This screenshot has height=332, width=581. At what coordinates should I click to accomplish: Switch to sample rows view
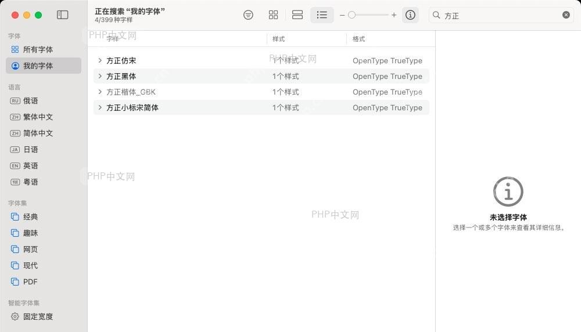(297, 15)
